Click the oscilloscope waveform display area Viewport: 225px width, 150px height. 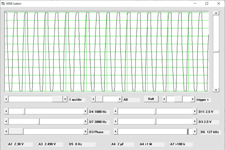(106, 52)
